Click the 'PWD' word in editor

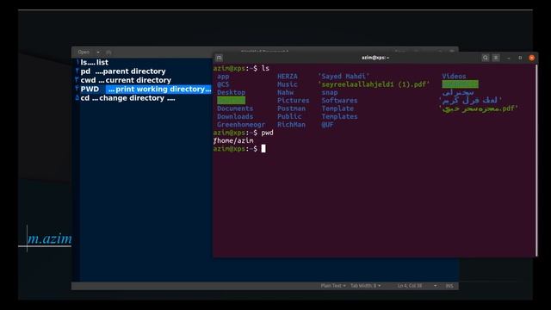point(90,90)
